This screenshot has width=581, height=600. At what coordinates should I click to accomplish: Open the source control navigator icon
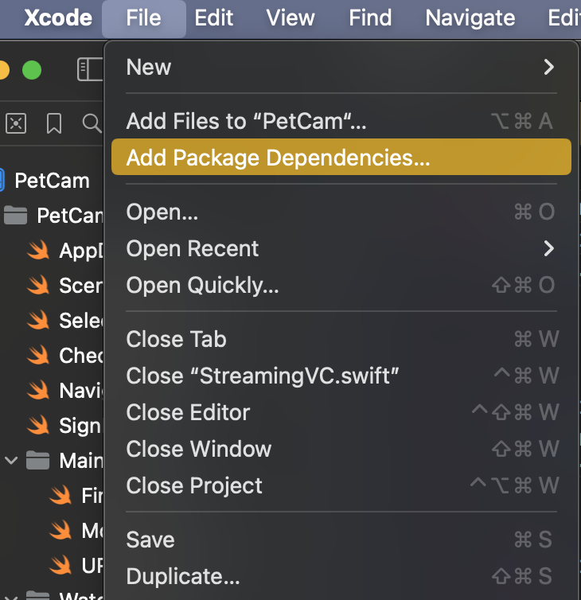click(16, 123)
